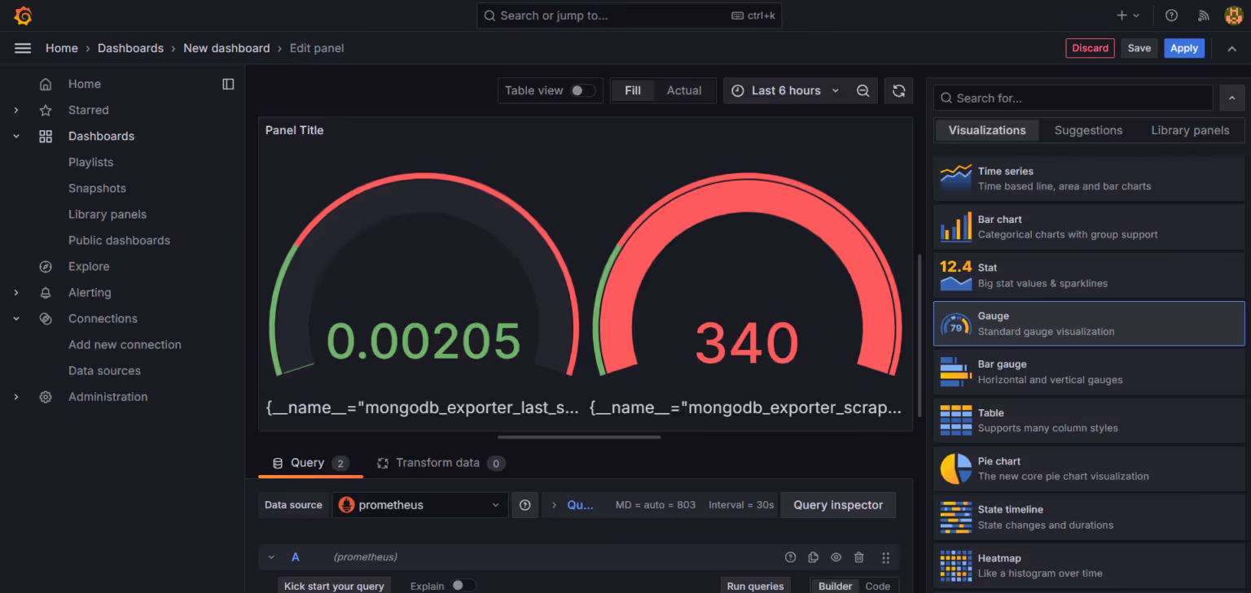The width and height of the screenshot is (1251, 593).
Task: Open the help question mark icon
Action: (x=1171, y=15)
